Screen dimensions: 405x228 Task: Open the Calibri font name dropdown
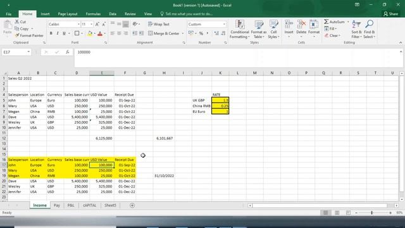(78, 24)
